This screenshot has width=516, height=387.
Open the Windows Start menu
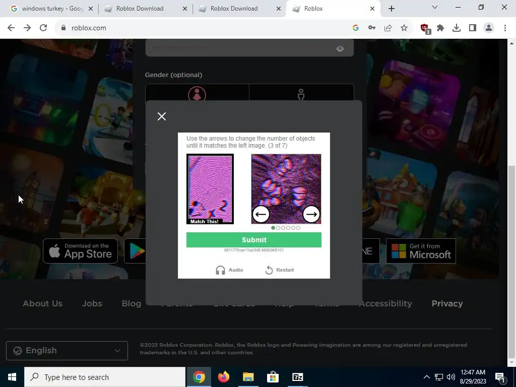coord(12,377)
